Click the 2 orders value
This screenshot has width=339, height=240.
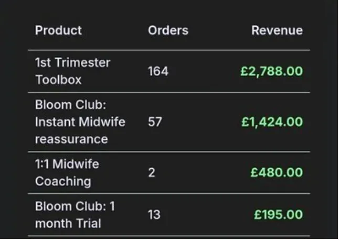(152, 172)
